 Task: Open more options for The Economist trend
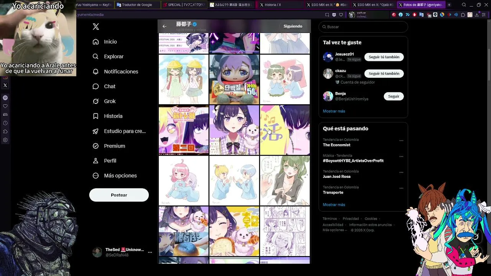pos(401,141)
